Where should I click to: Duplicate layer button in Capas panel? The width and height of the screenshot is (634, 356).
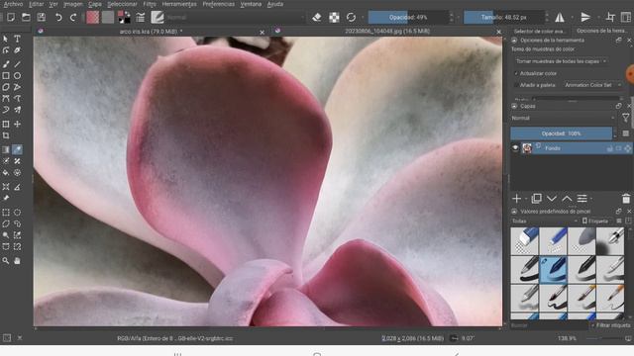(536, 198)
